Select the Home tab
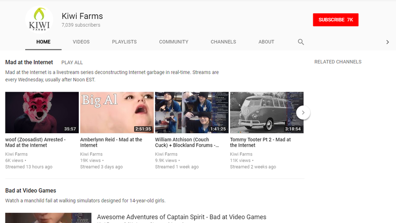Screen dimensions: 396x223 point(44,42)
